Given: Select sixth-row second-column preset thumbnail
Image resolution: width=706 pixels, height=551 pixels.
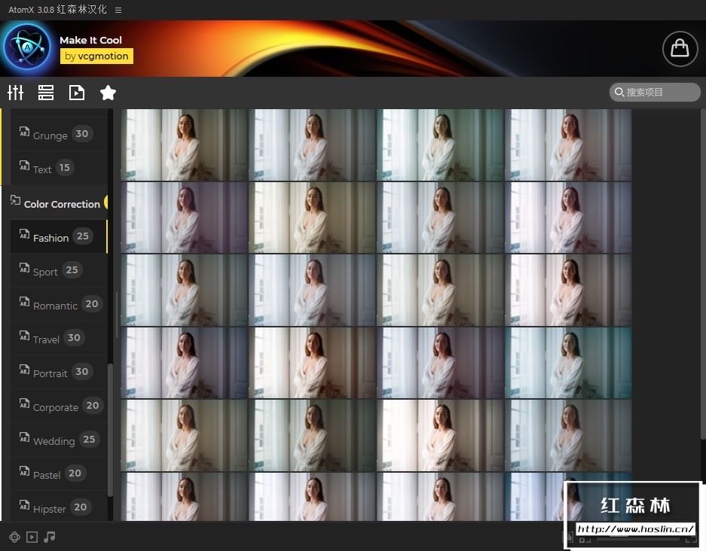Looking at the screenshot, I should point(312,497).
